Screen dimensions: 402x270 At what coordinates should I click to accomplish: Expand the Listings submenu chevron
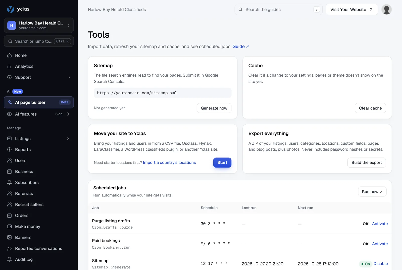68,139
